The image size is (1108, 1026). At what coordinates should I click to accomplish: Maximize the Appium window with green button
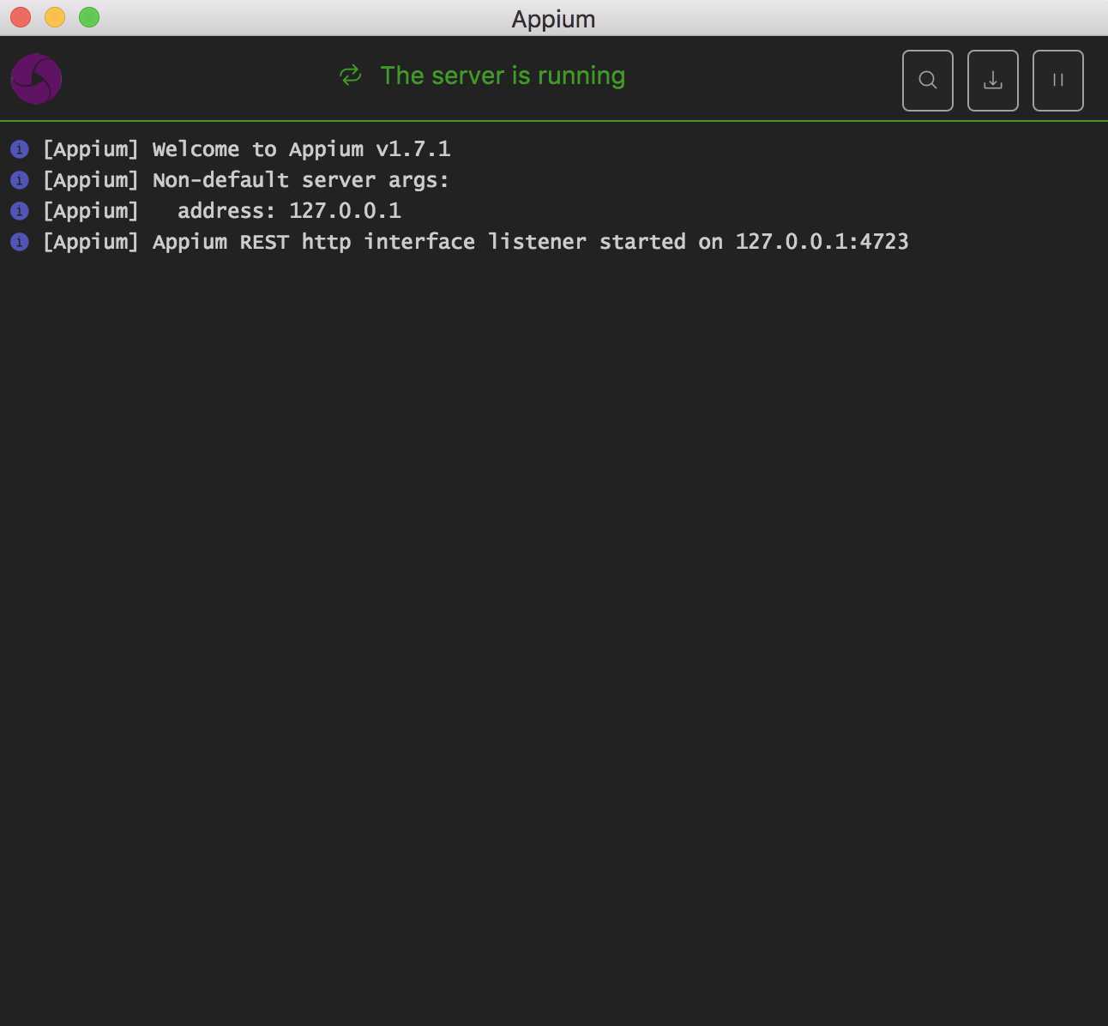89,17
